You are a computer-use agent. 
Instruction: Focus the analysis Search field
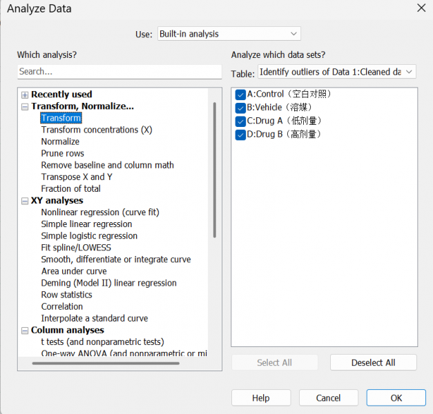coord(119,72)
